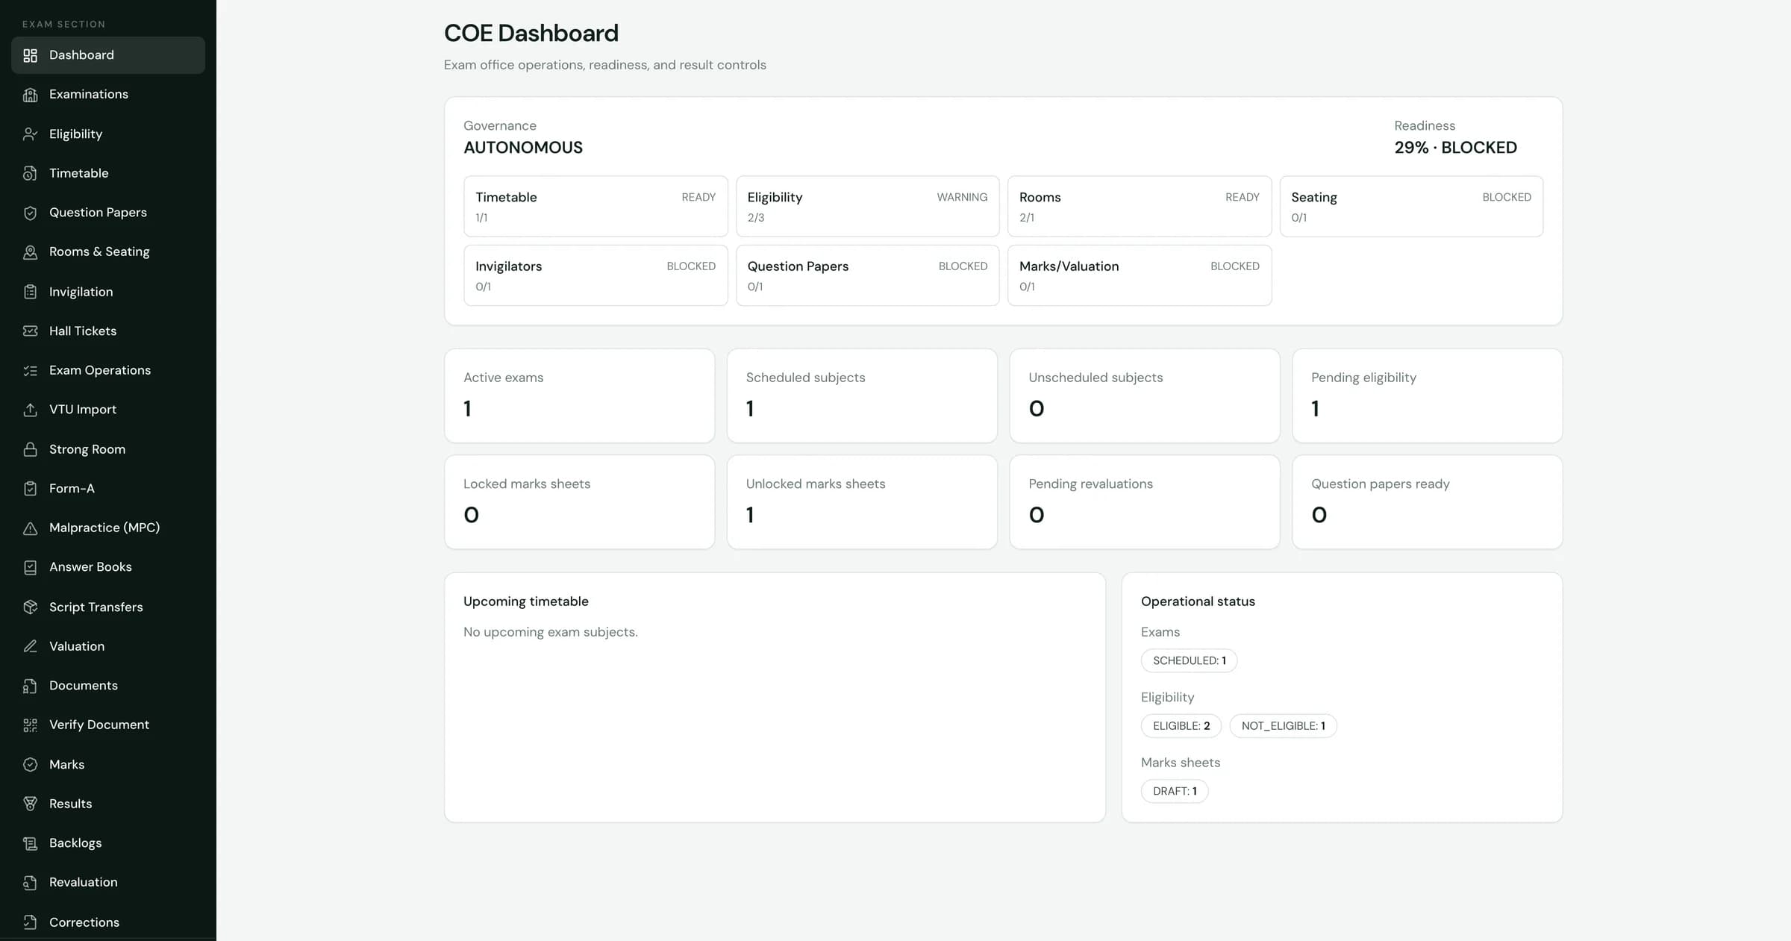
Task: Open the Eligibility WARNING readiness card
Action: 867,206
